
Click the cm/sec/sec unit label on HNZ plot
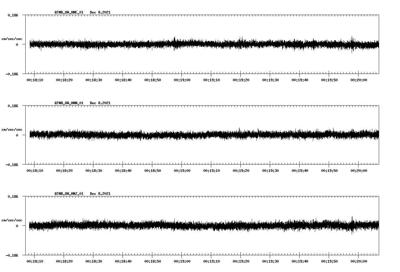12,220
